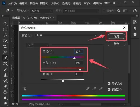This screenshot has height=107, width=140.
Task: Click the on-image adjustment hand tool
Action: (25, 89)
